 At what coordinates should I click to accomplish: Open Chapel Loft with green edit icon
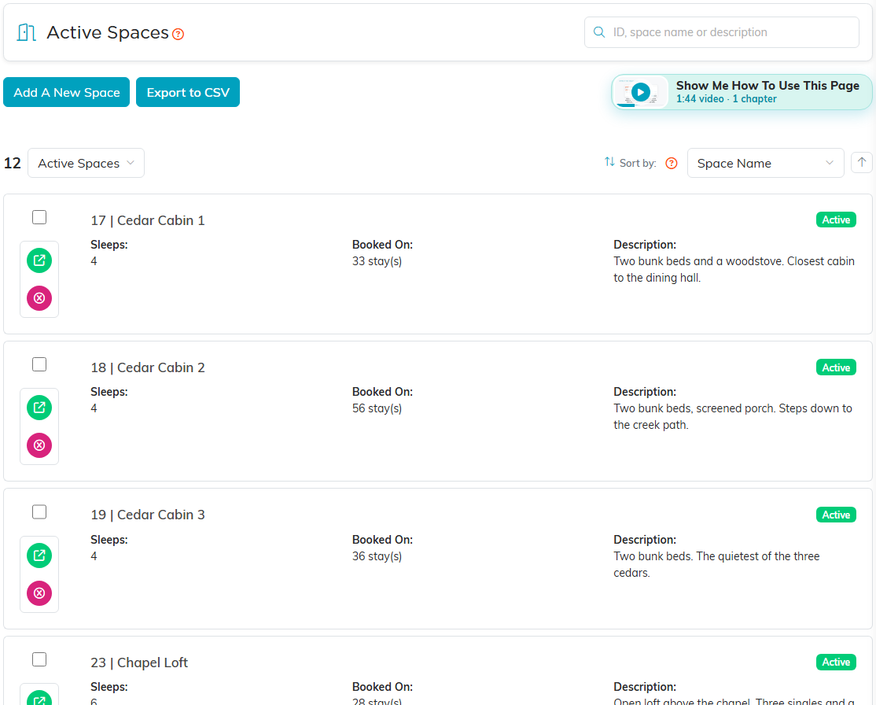[39, 698]
